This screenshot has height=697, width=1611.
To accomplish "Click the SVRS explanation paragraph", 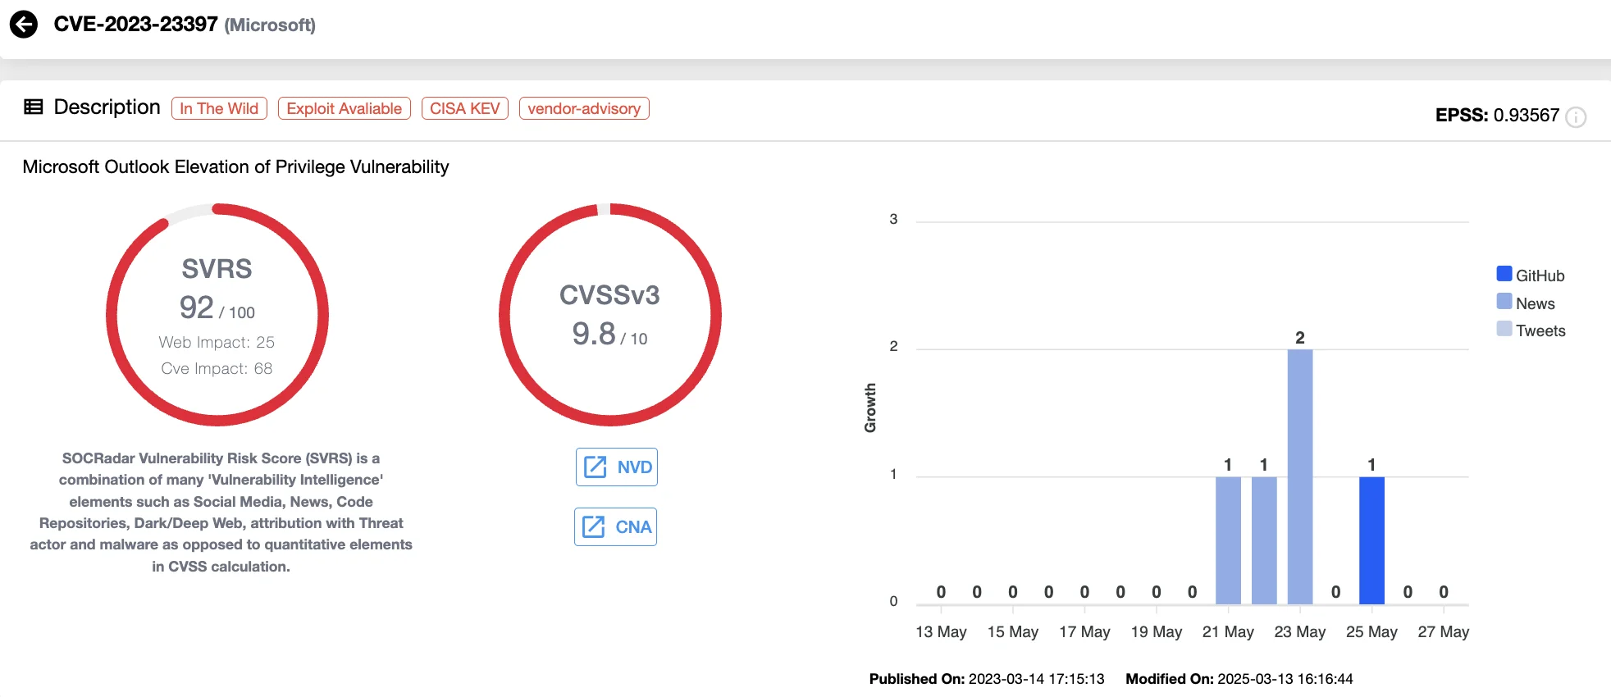I will pyautogui.click(x=221, y=512).
